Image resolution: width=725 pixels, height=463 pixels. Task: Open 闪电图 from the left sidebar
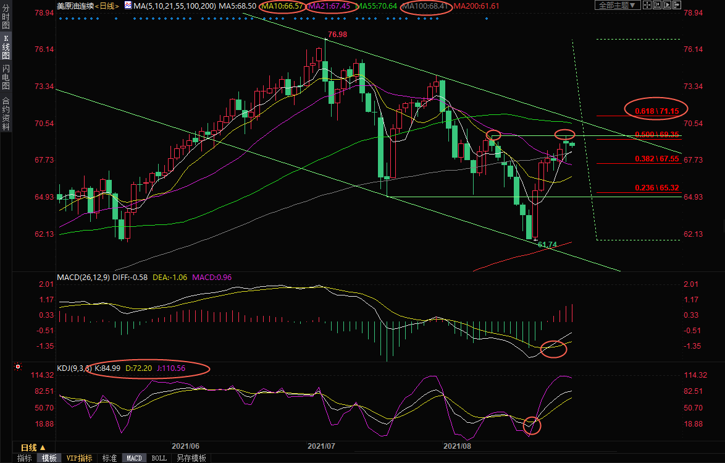[6, 77]
